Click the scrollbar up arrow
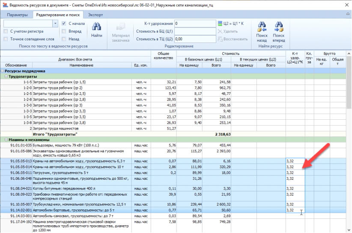The width and height of the screenshot is (352, 233). [x=349, y=54]
